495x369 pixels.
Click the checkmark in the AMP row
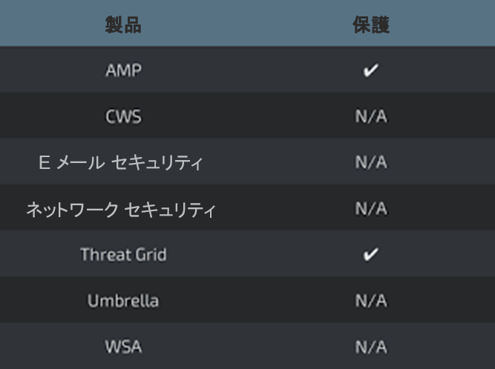371,71
